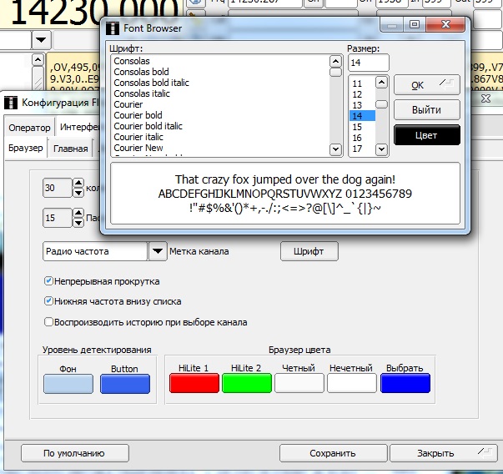Screen dimensions: 503x474
Task: Click the Конфигурация window title icon
Action: [x=11, y=103]
